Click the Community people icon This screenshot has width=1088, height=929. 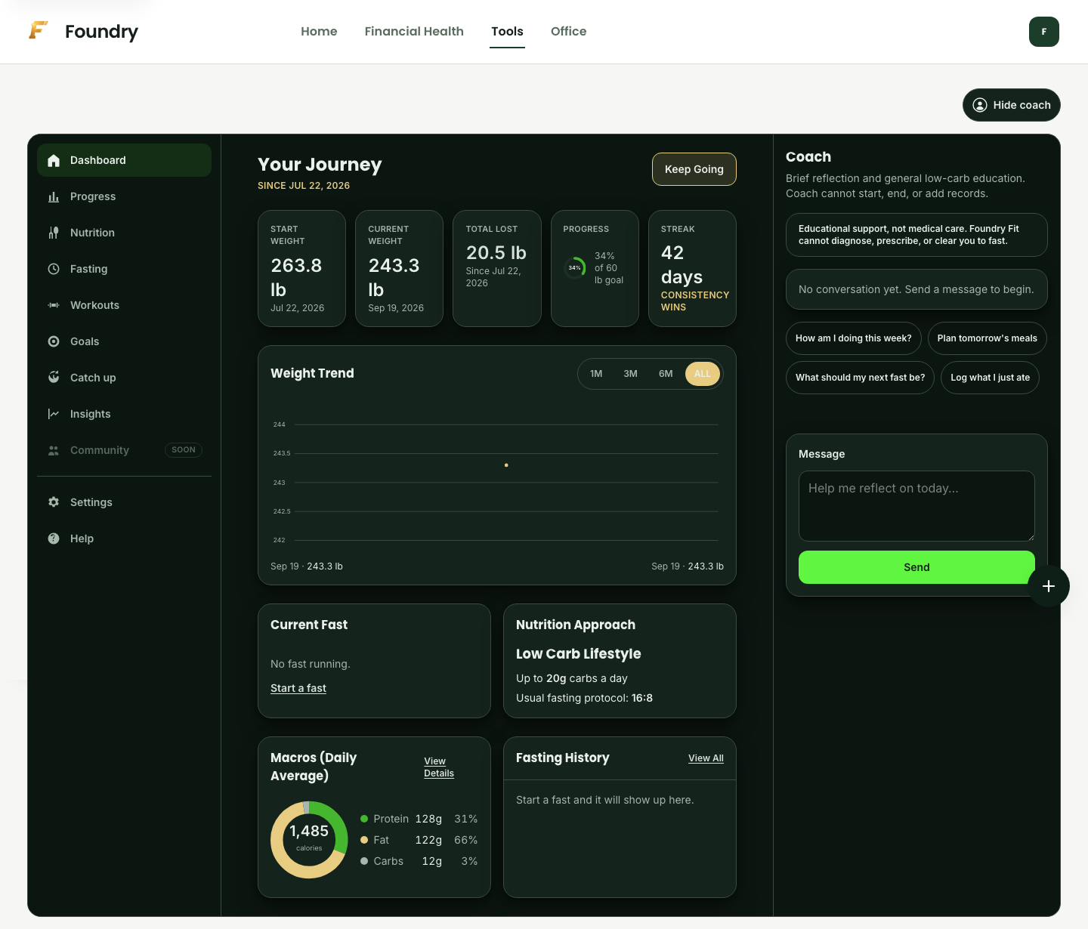pos(54,450)
